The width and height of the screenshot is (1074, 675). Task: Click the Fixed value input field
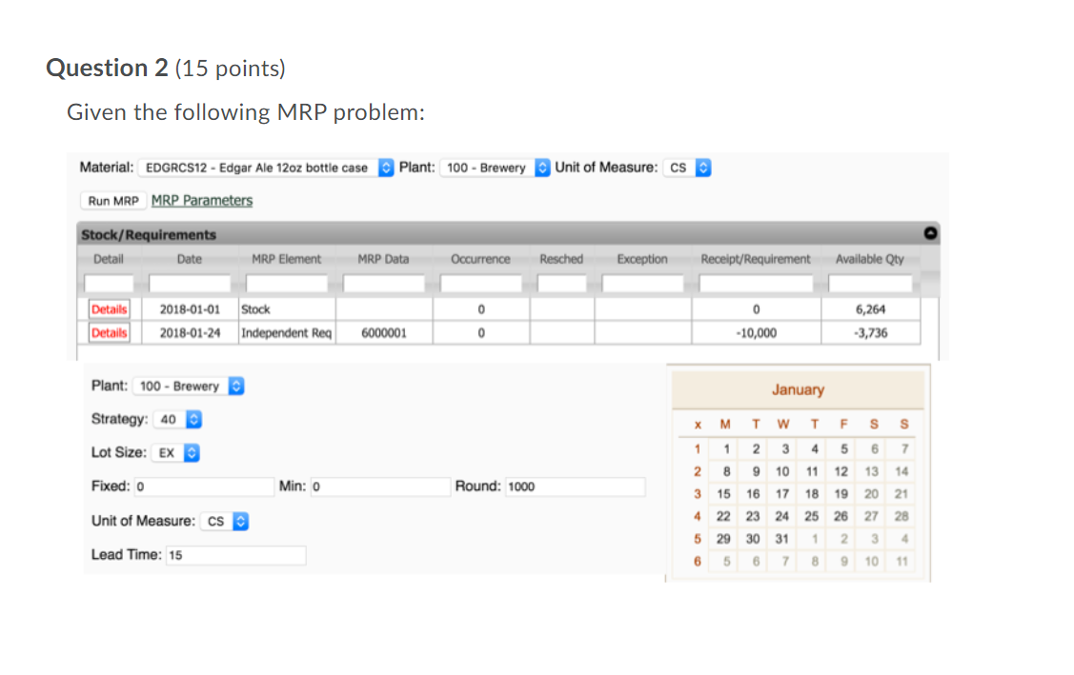[x=204, y=486]
